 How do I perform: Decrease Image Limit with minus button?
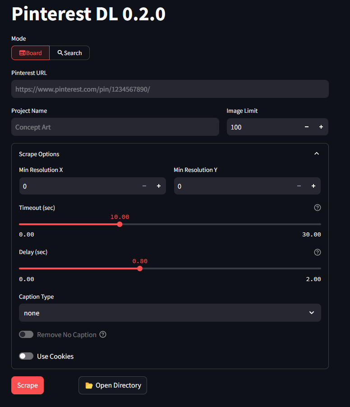pyautogui.click(x=307, y=127)
